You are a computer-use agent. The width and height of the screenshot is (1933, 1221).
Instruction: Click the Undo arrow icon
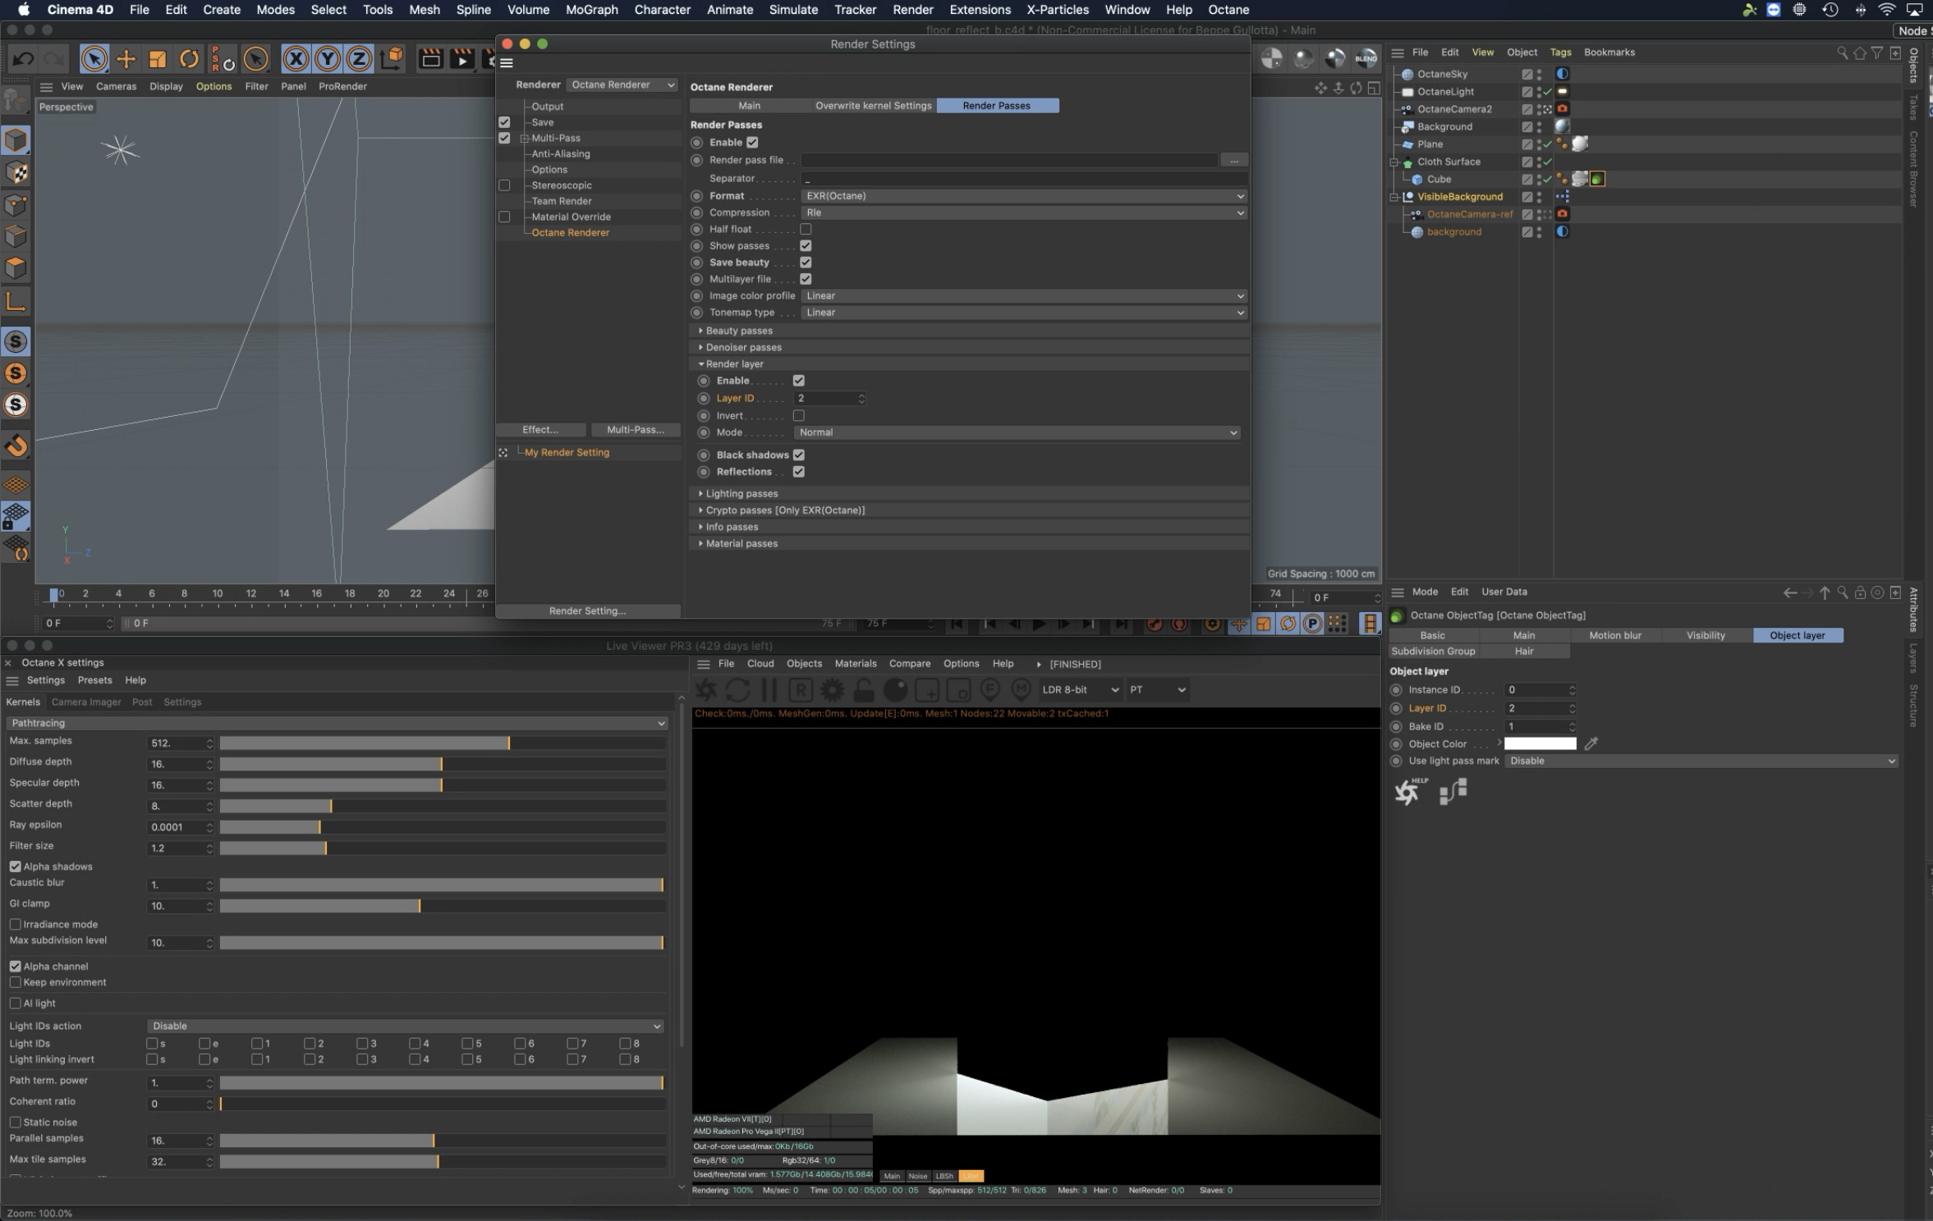[x=23, y=58]
